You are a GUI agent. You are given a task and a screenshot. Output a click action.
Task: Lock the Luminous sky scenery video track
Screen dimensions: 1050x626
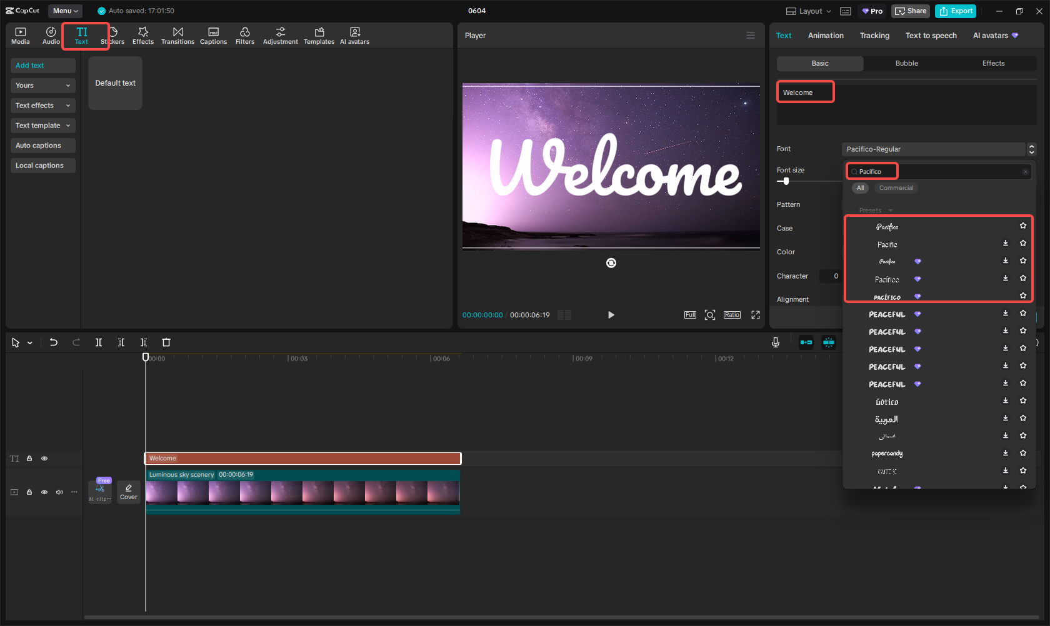click(x=29, y=492)
